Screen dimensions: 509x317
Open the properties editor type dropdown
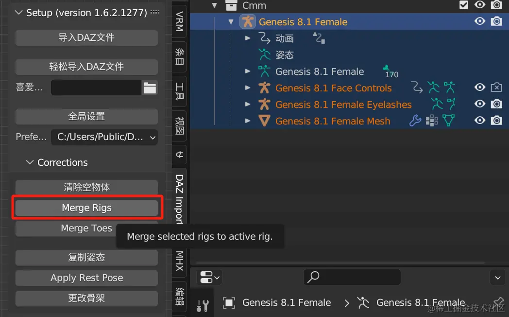pyautogui.click(x=209, y=277)
